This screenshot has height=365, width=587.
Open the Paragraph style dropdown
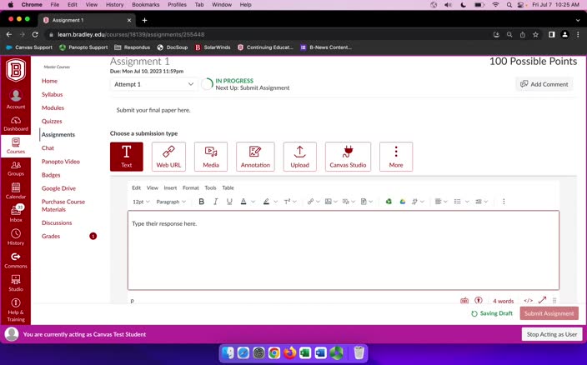[171, 202]
